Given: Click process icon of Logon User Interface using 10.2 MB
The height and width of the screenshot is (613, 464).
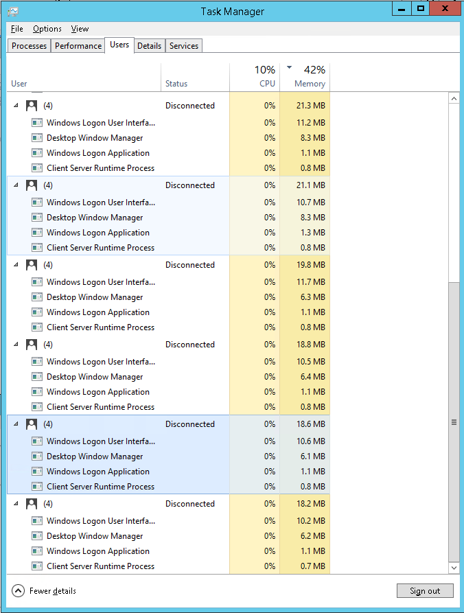Looking at the screenshot, I should pos(37,521).
